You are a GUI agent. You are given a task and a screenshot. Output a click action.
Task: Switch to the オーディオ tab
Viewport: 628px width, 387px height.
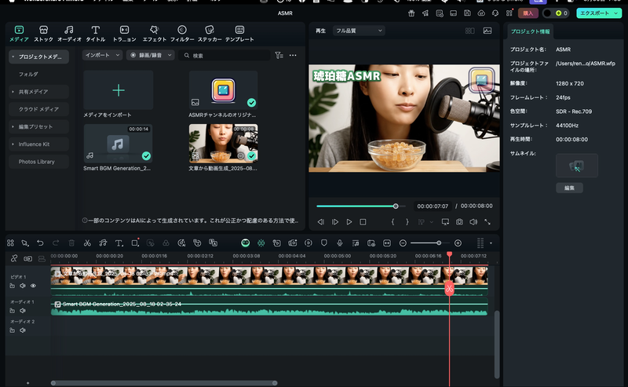[69, 34]
